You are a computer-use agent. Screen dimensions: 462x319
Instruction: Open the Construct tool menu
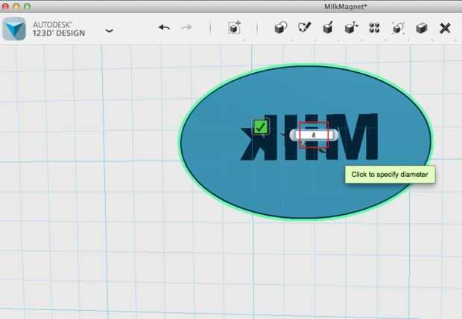(x=328, y=28)
